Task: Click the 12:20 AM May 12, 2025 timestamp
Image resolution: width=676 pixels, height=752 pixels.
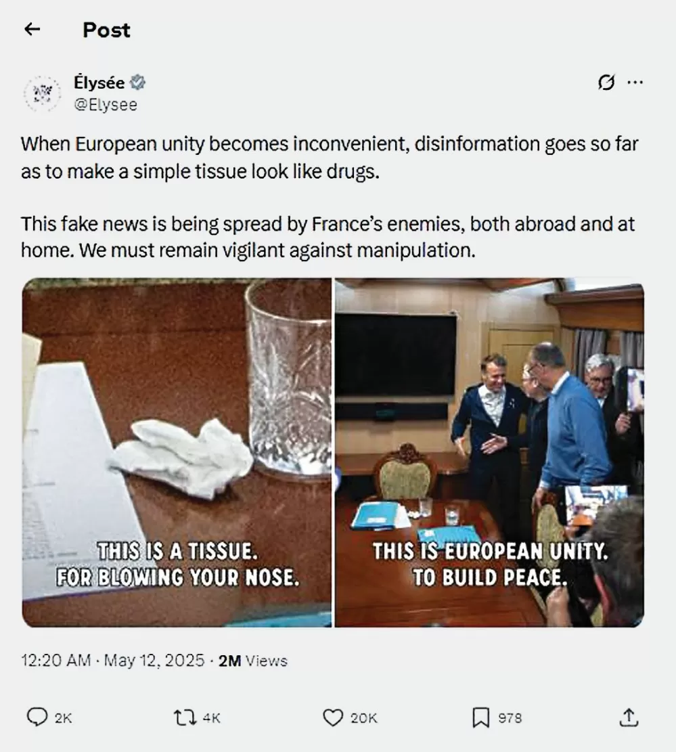Action: 112,661
